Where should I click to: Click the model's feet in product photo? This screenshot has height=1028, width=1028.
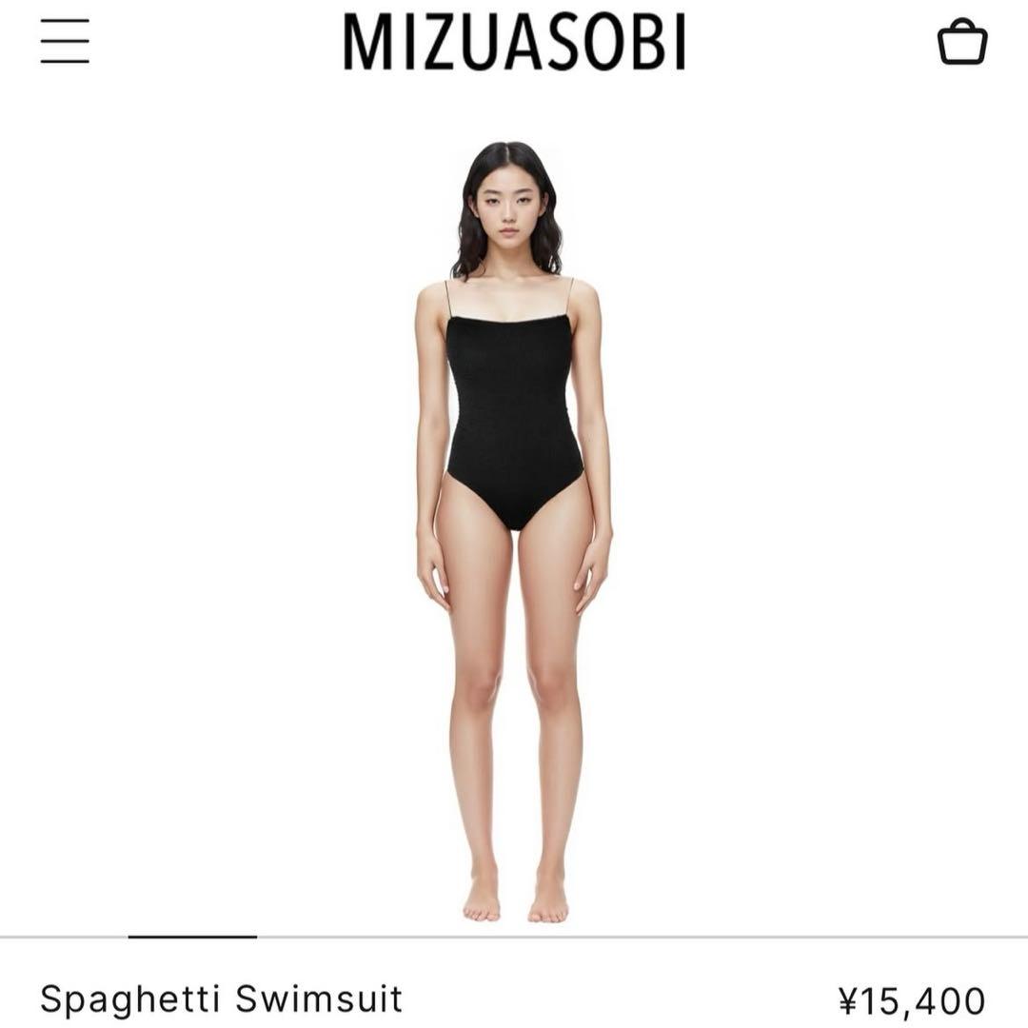515,899
